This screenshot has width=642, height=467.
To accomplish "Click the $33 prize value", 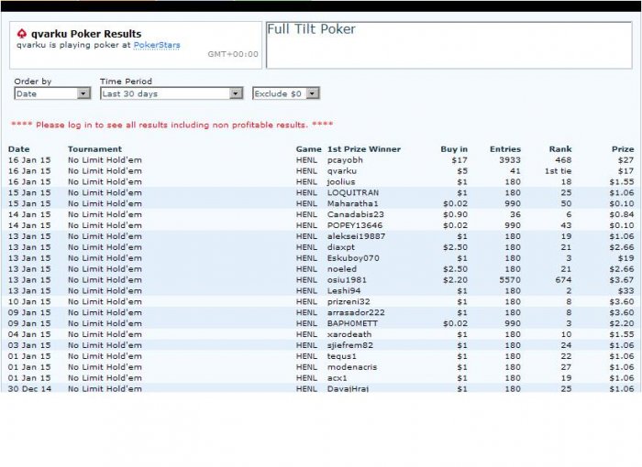I will [x=626, y=291].
